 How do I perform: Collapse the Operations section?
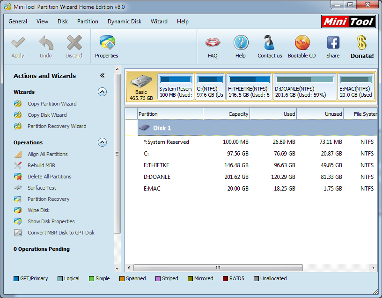103,142
